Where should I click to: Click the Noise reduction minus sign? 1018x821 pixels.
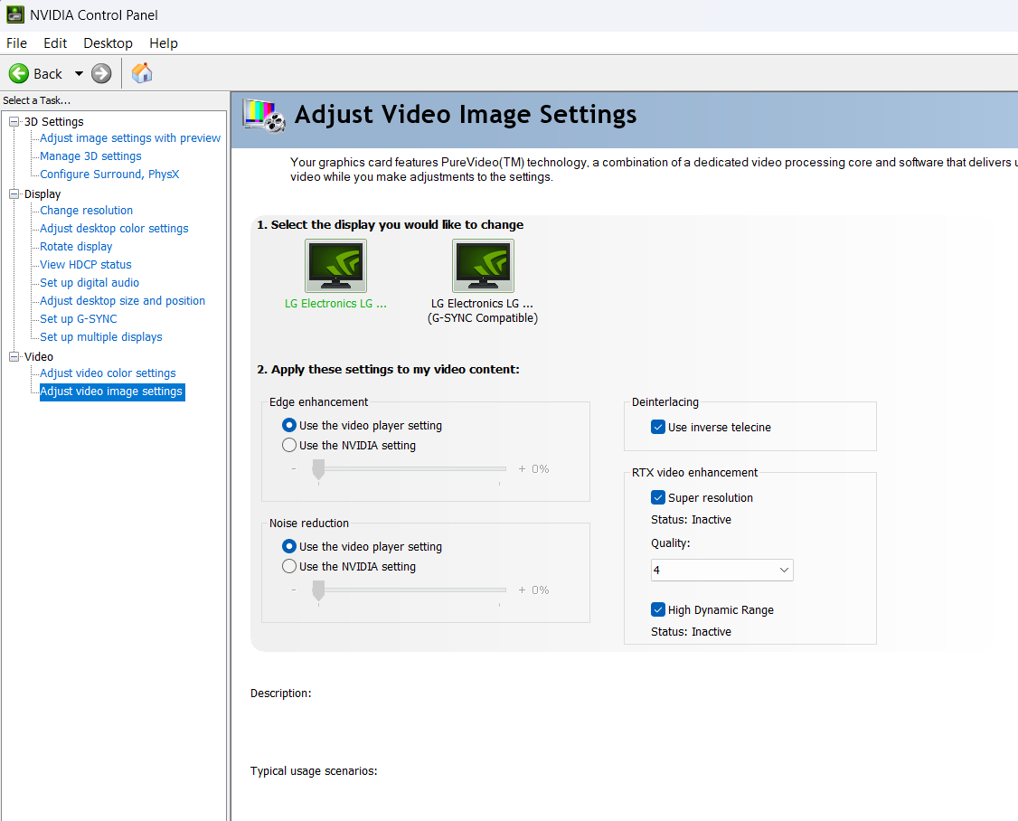click(x=294, y=590)
